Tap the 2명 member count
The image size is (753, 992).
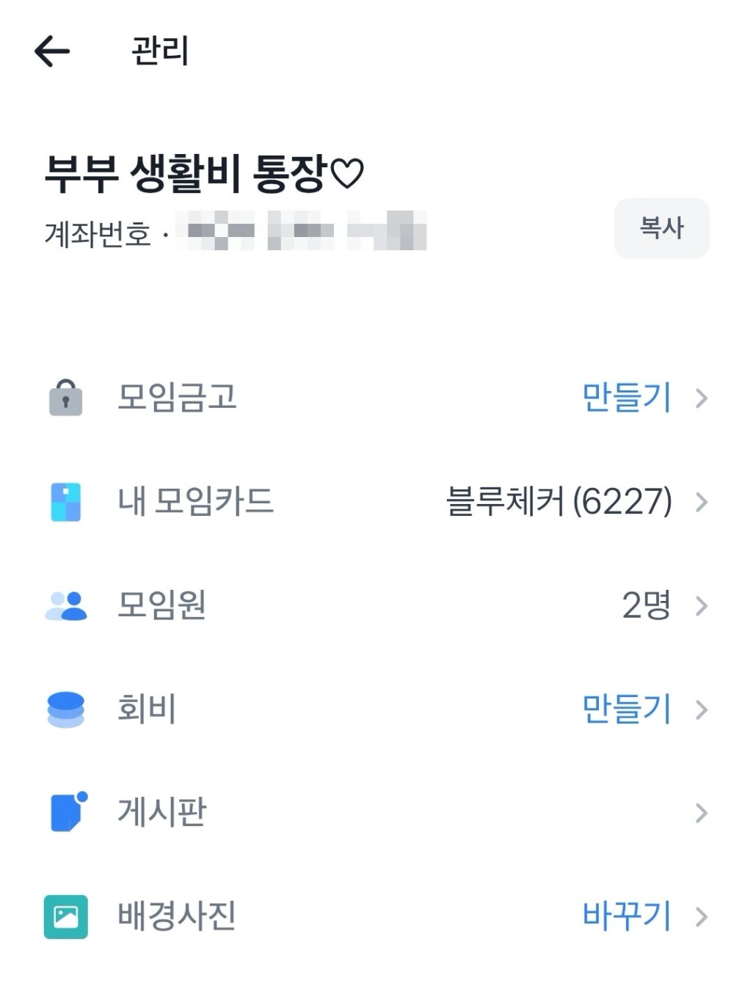pyautogui.click(x=646, y=606)
